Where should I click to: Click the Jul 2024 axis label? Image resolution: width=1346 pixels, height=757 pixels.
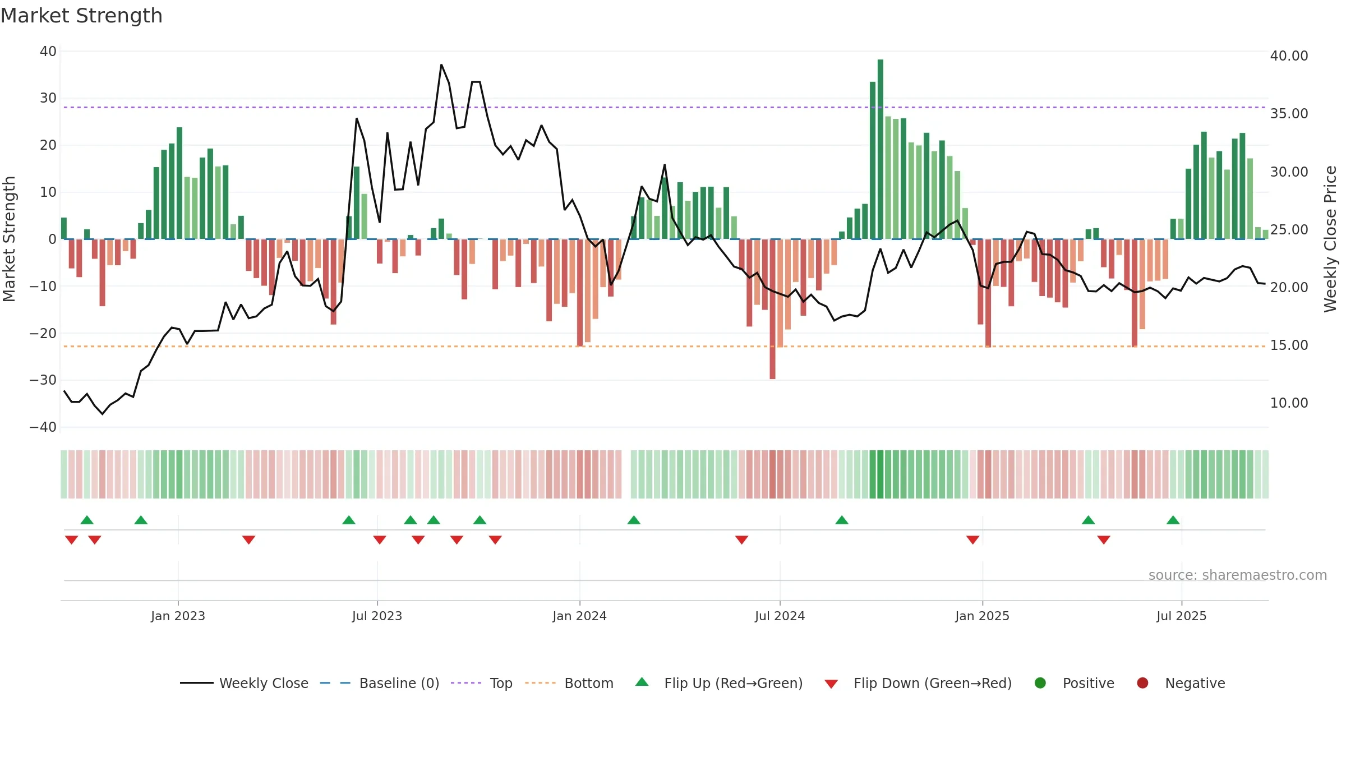[x=780, y=616]
